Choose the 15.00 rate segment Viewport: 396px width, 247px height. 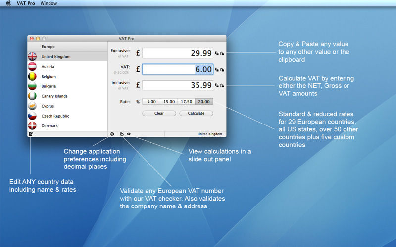[169, 102]
